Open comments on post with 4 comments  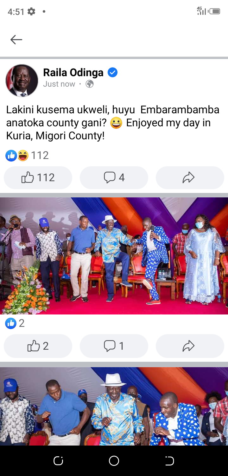click(x=114, y=177)
